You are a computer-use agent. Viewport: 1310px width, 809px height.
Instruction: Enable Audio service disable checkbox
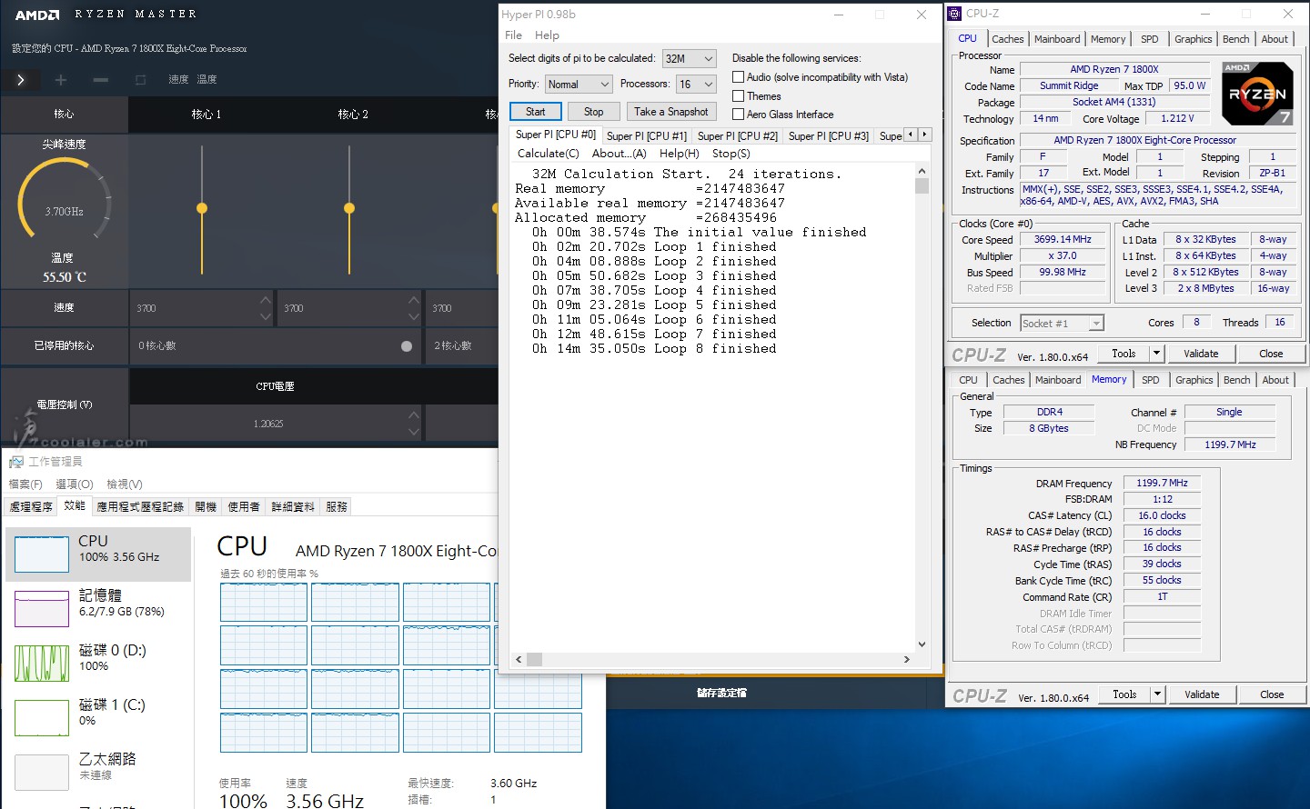click(739, 77)
